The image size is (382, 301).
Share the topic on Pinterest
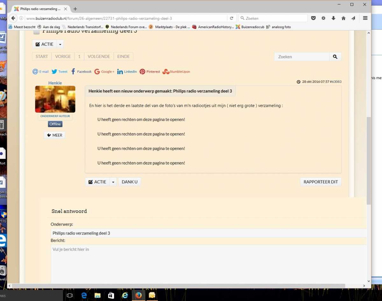coord(150,72)
